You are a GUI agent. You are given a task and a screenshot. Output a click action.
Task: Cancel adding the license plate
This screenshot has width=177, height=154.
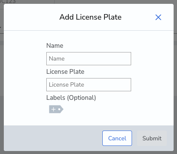click(x=117, y=138)
